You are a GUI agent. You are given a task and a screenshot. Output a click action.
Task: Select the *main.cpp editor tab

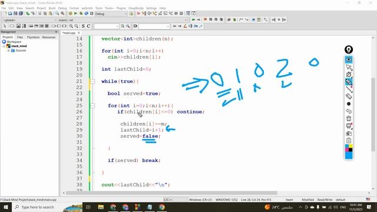click(69, 33)
